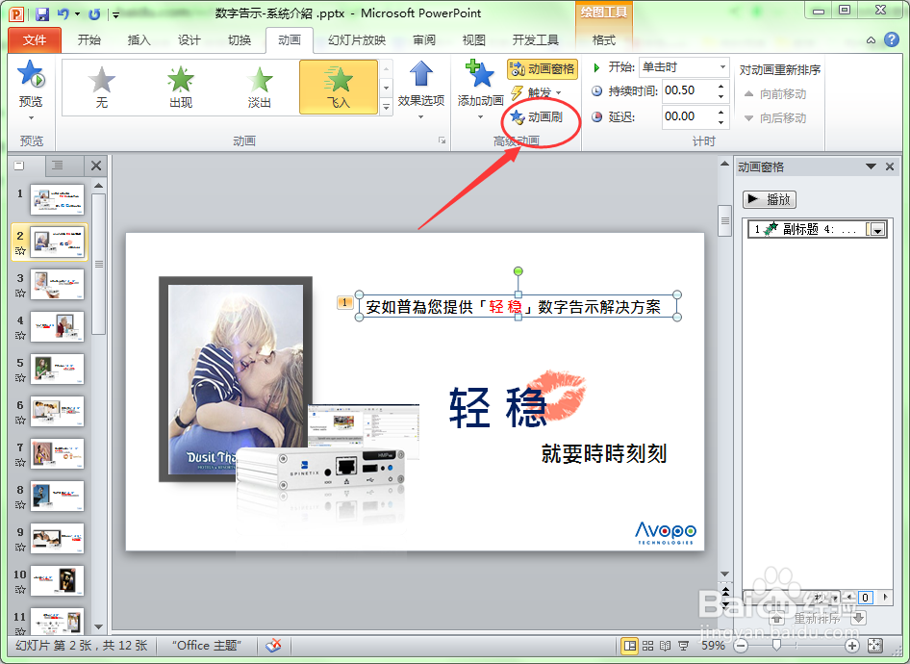
Task: Switch to the Slide Show (幻灯片放映) tab
Action: [357, 40]
